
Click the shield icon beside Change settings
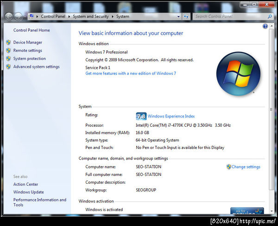point(229,167)
